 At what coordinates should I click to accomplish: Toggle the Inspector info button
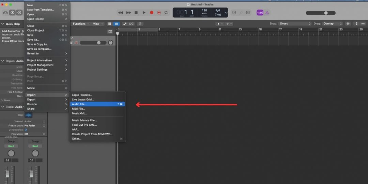pos(13,13)
